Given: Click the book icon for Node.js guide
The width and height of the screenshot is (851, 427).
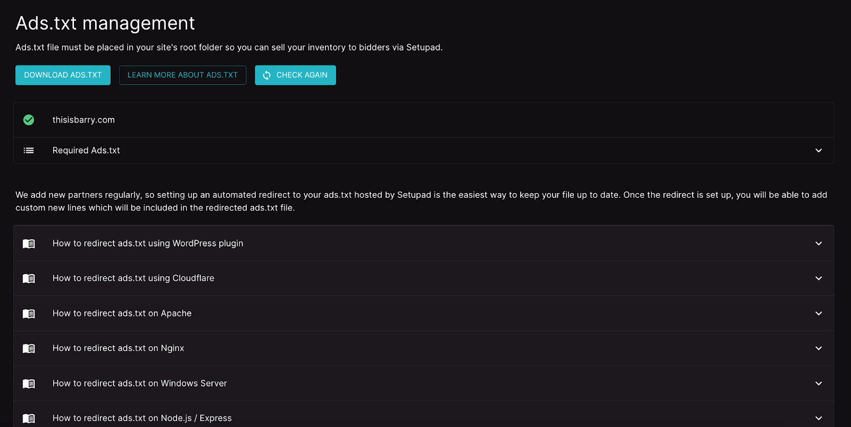Looking at the screenshot, I should tap(29, 418).
